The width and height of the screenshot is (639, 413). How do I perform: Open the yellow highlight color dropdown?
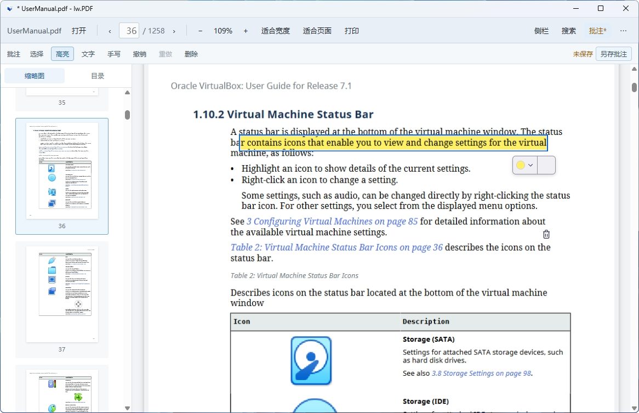(x=525, y=165)
